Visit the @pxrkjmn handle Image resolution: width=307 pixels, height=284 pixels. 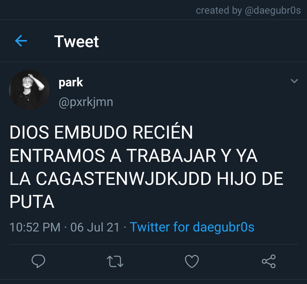click(86, 102)
